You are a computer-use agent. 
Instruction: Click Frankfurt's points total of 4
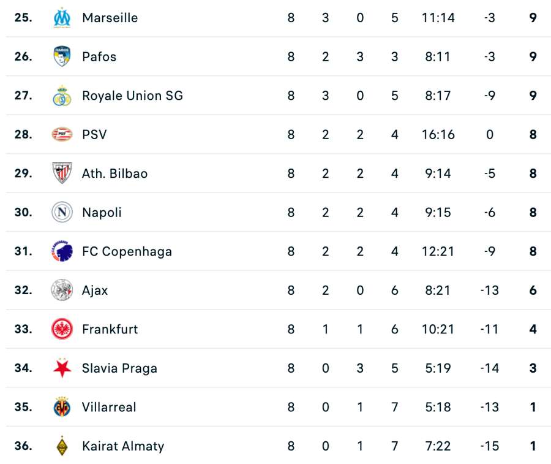coord(533,329)
